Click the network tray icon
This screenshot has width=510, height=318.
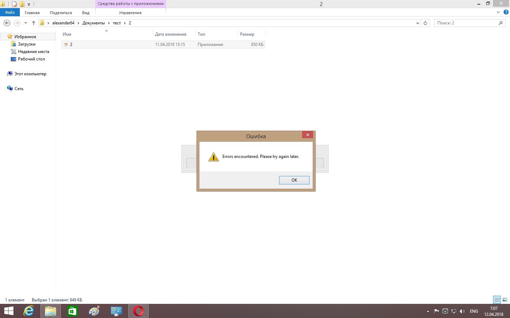tap(454, 311)
